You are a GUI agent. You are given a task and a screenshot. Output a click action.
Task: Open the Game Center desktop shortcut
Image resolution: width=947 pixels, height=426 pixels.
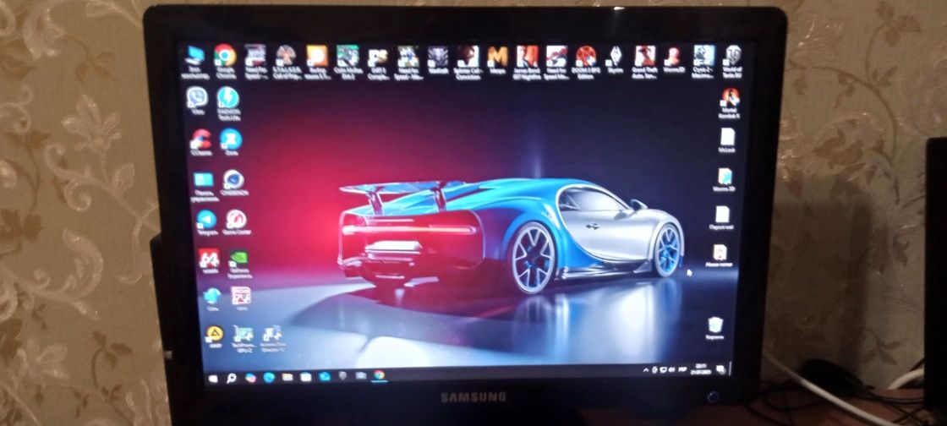236,222
